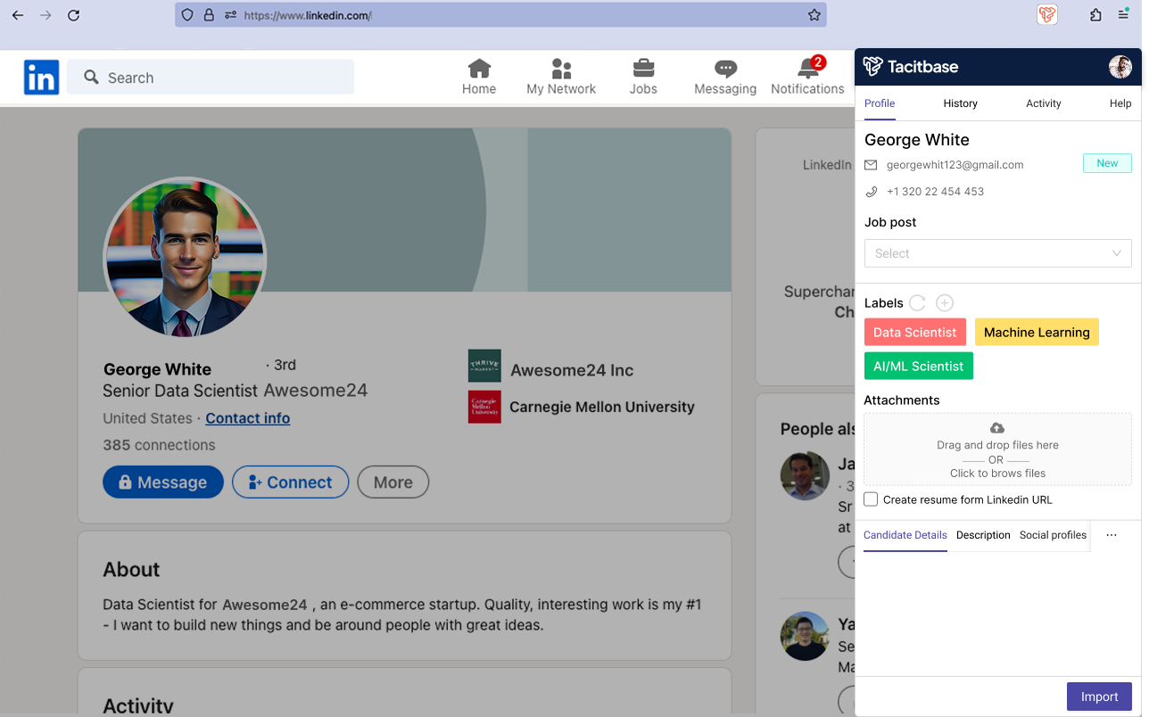
Task: Open the Contact info link
Action: click(247, 418)
